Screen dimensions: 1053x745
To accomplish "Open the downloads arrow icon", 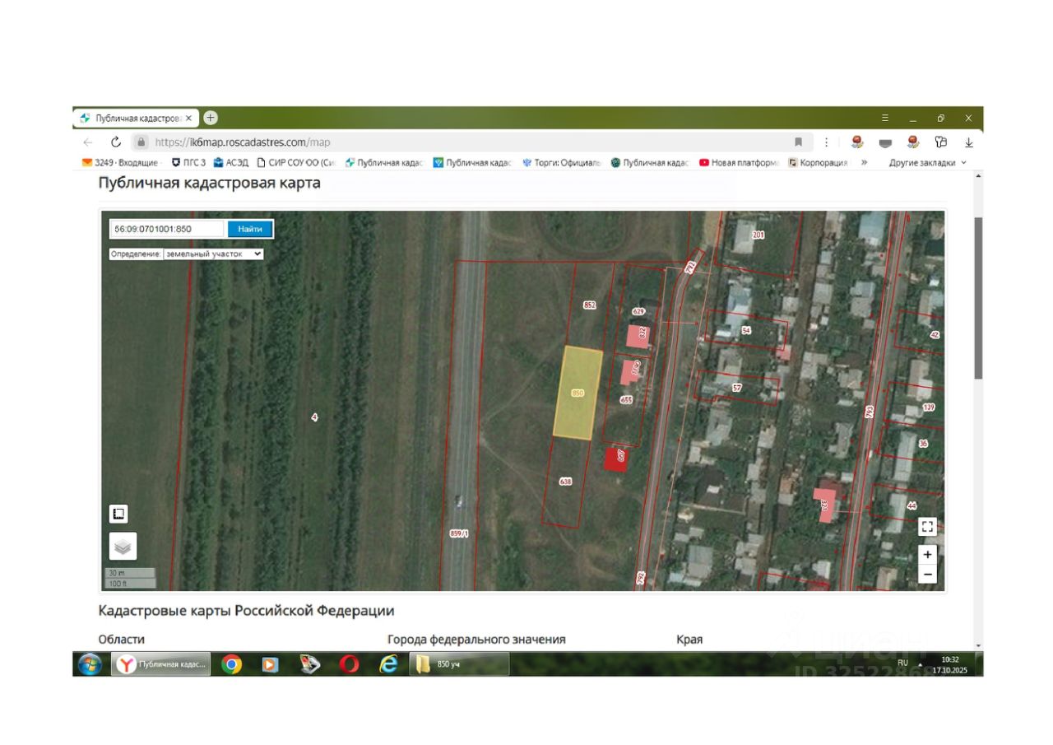I will click(968, 142).
